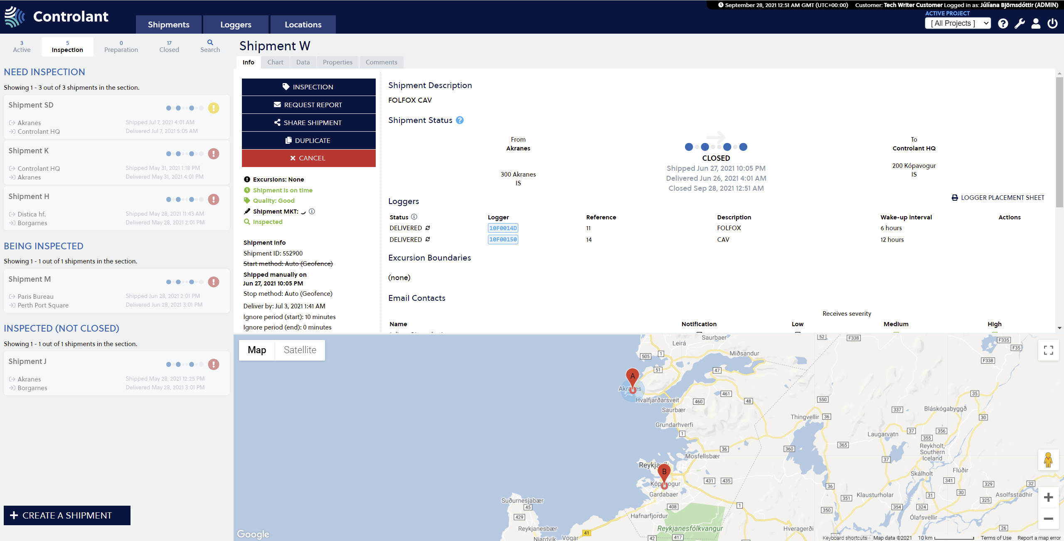Click refresh icon beside first DELIVERED status
The height and width of the screenshot is (541, 1064).
click(428, 228)
